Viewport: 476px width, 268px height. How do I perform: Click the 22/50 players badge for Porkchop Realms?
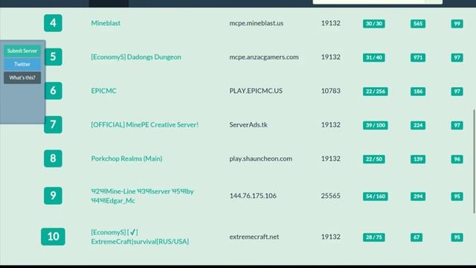point(373,159)
